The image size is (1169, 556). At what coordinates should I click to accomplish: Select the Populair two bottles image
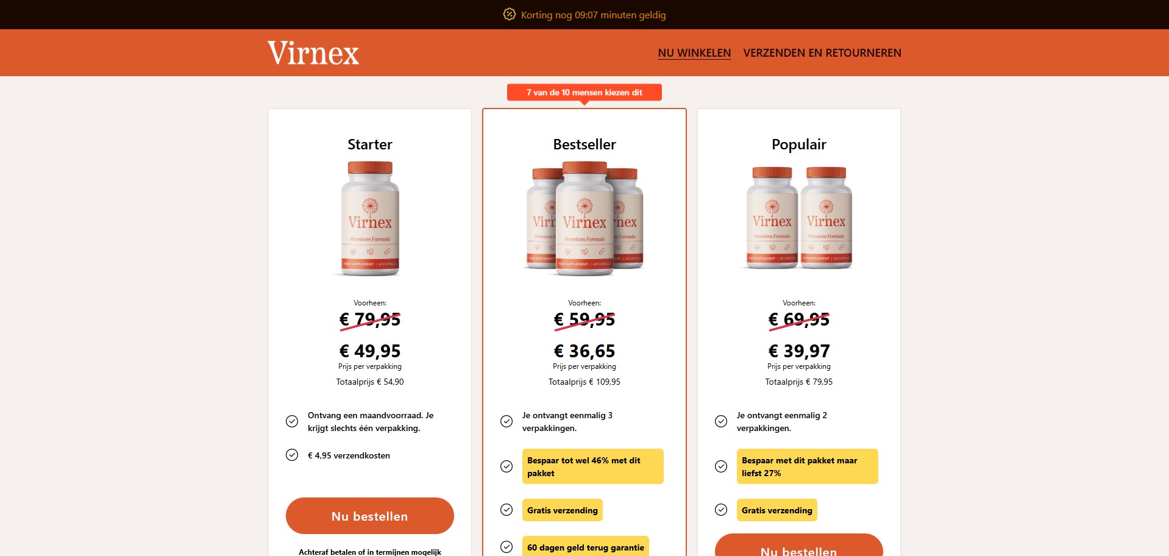[x=799, y=217]
